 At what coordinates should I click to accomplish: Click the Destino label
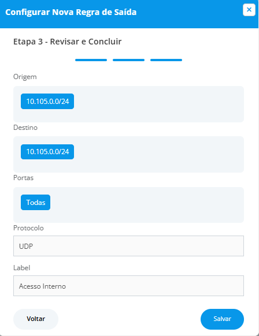25,128
